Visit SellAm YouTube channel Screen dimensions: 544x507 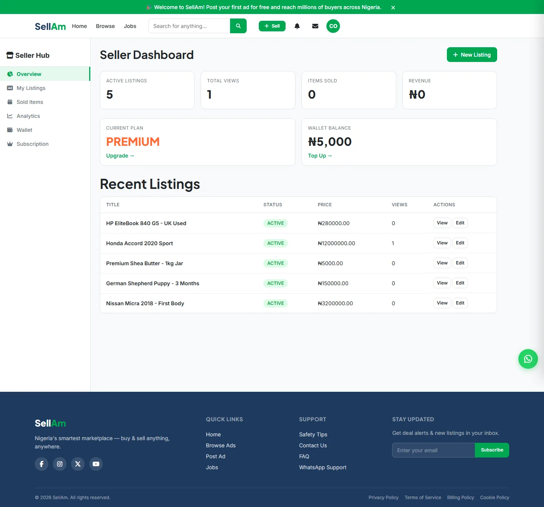96,464
